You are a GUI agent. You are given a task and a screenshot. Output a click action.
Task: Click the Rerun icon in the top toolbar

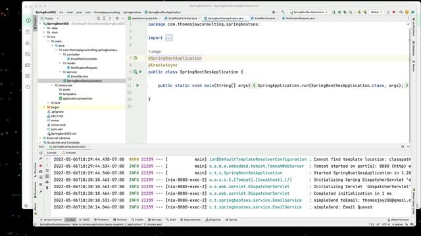(x=334, y=12)
